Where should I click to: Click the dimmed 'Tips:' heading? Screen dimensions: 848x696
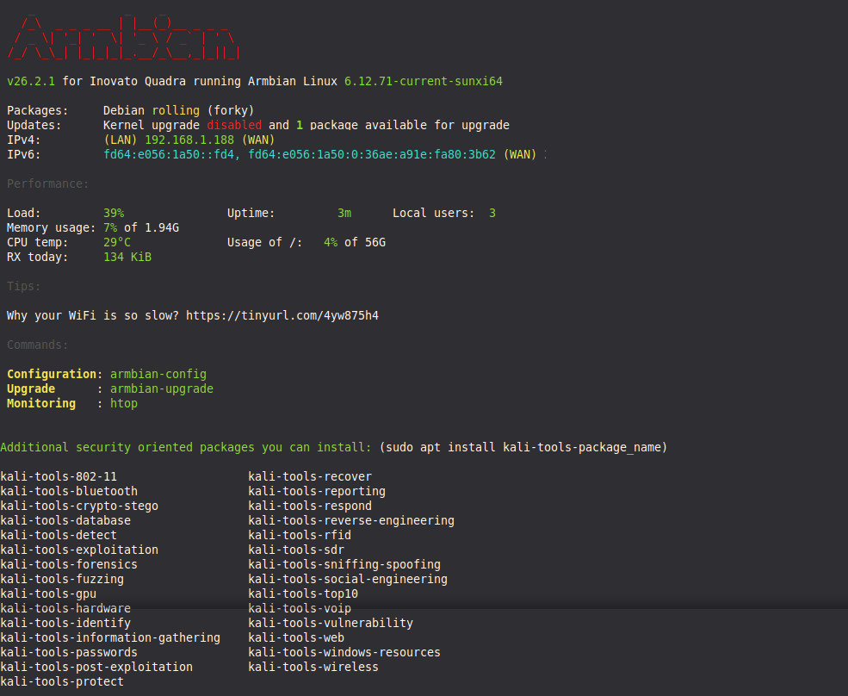click(x=24, y=286)
